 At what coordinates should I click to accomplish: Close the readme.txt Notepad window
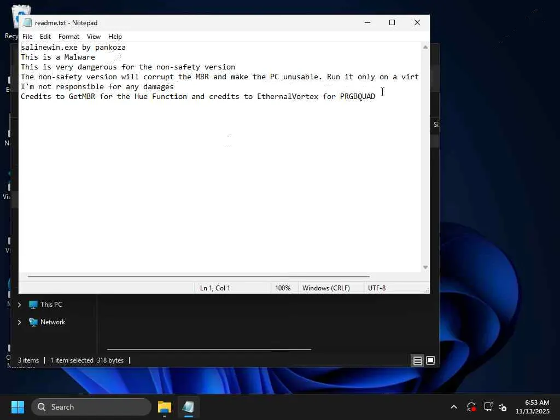[x=417, y=22]
